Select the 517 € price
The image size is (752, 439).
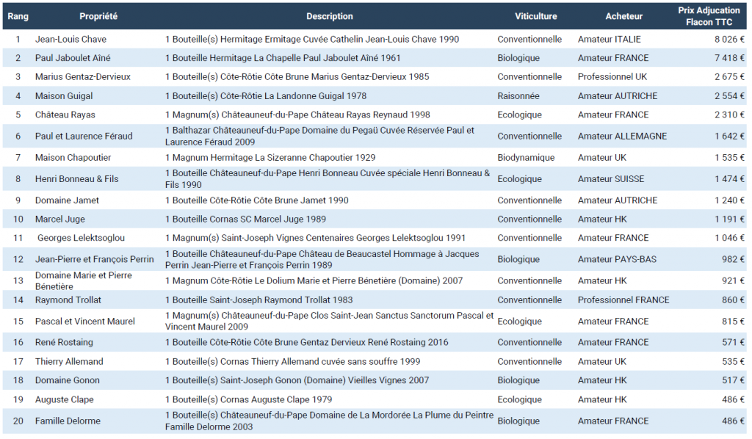[734, 380]
